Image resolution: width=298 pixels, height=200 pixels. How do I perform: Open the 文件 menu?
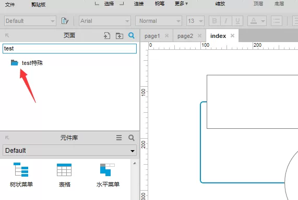(10, 4)
